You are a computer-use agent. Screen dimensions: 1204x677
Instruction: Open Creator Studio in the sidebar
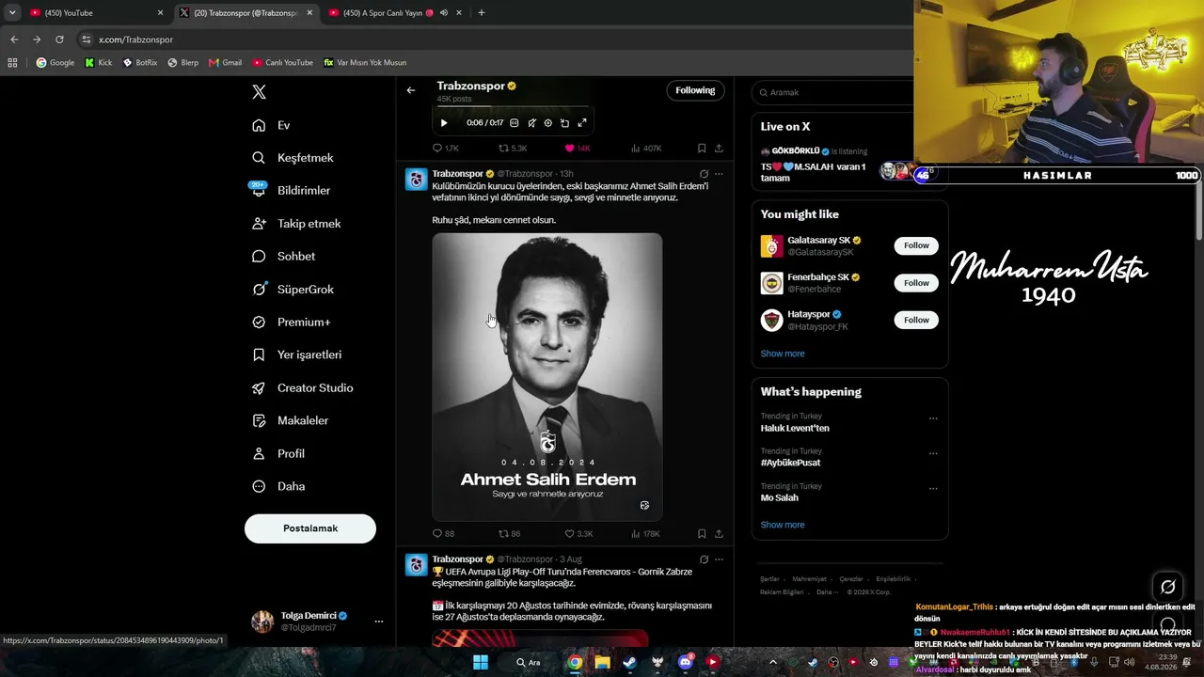point(302,387)
